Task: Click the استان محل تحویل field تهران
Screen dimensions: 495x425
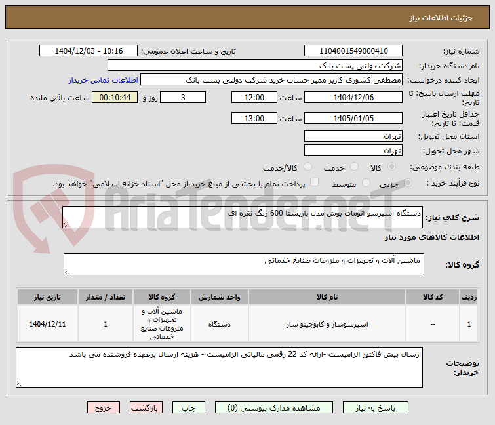Action: 353,136
